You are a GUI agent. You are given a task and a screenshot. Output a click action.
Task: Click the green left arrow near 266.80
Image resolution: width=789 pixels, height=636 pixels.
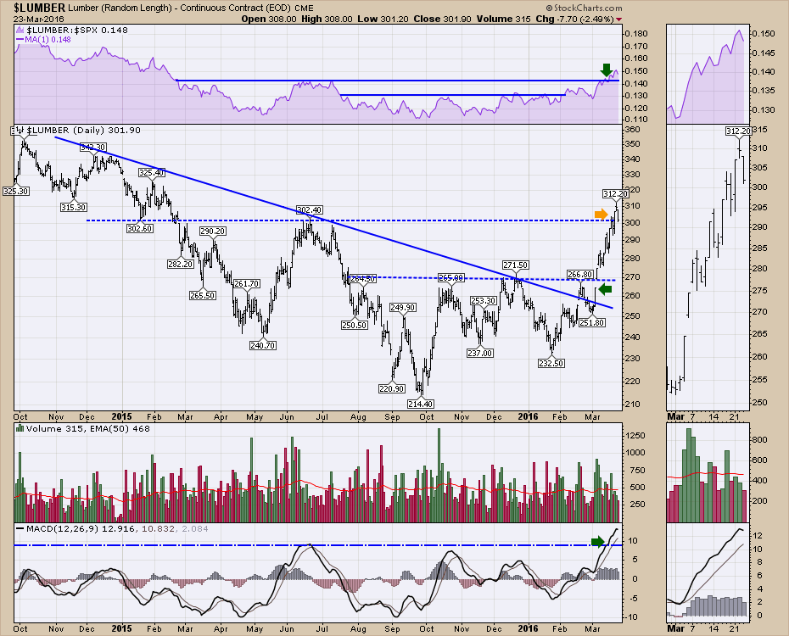pos(606,288)
